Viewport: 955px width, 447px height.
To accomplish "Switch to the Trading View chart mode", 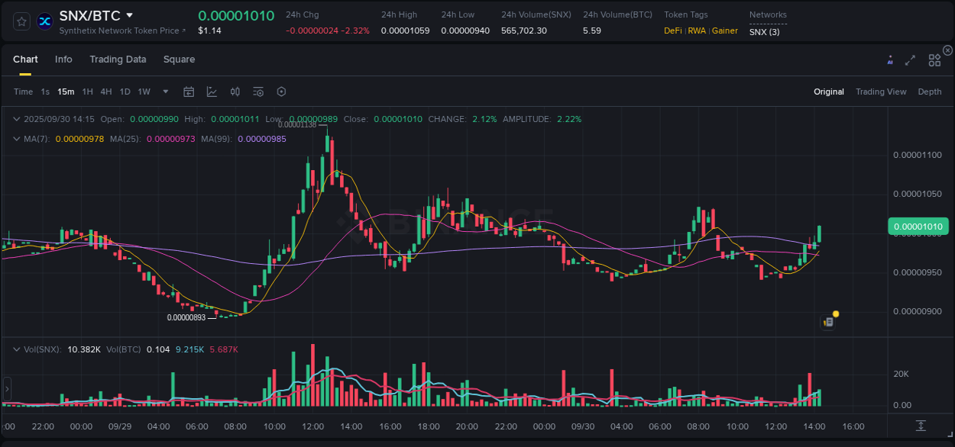I will point(881,92).
